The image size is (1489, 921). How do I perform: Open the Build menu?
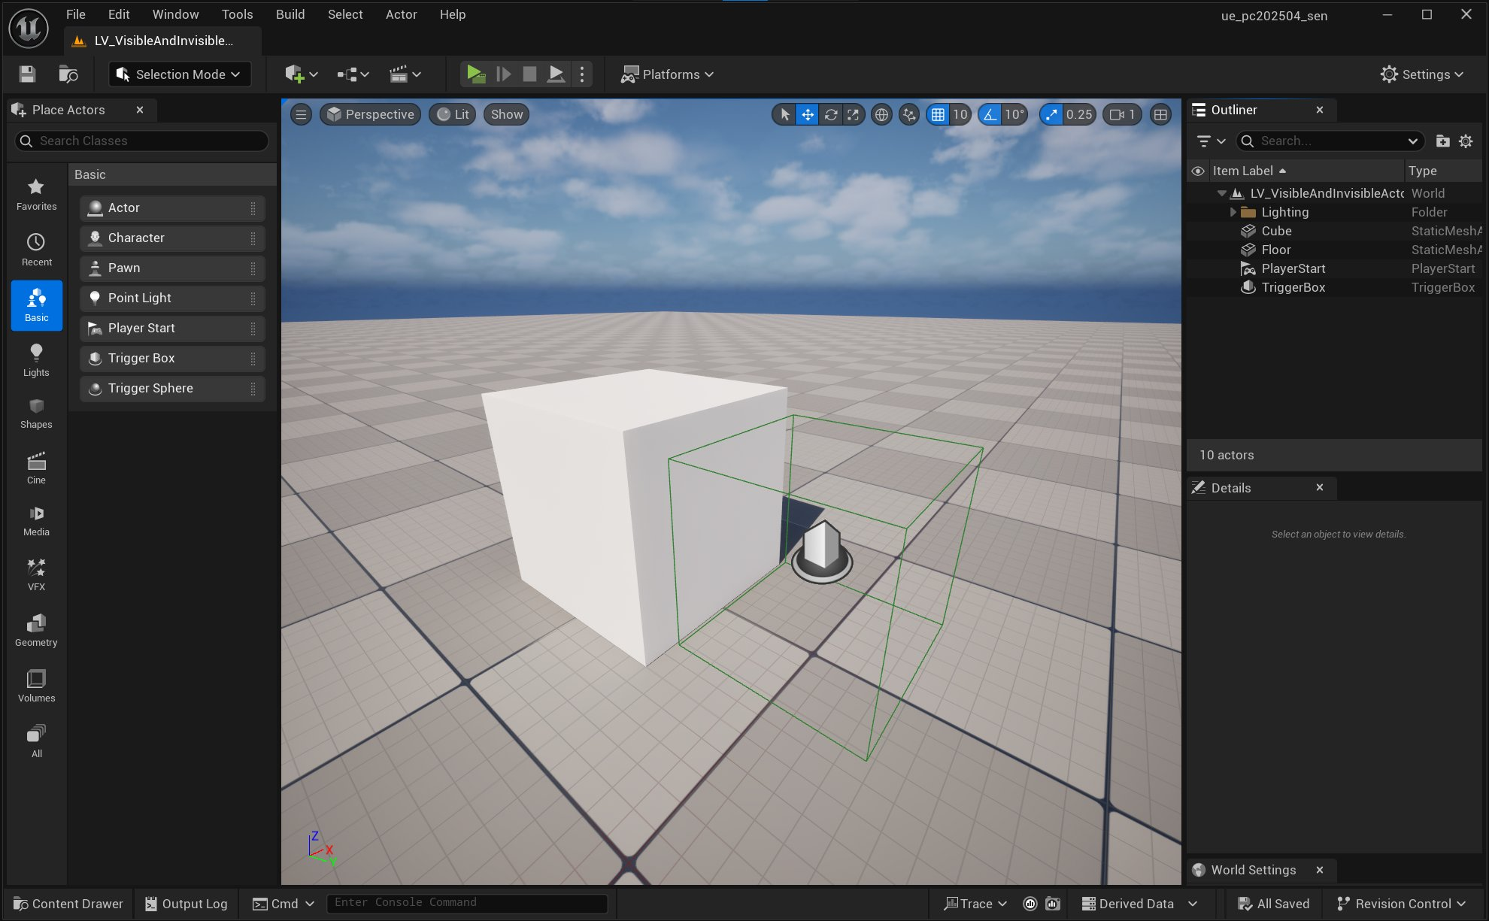(290, 14)
